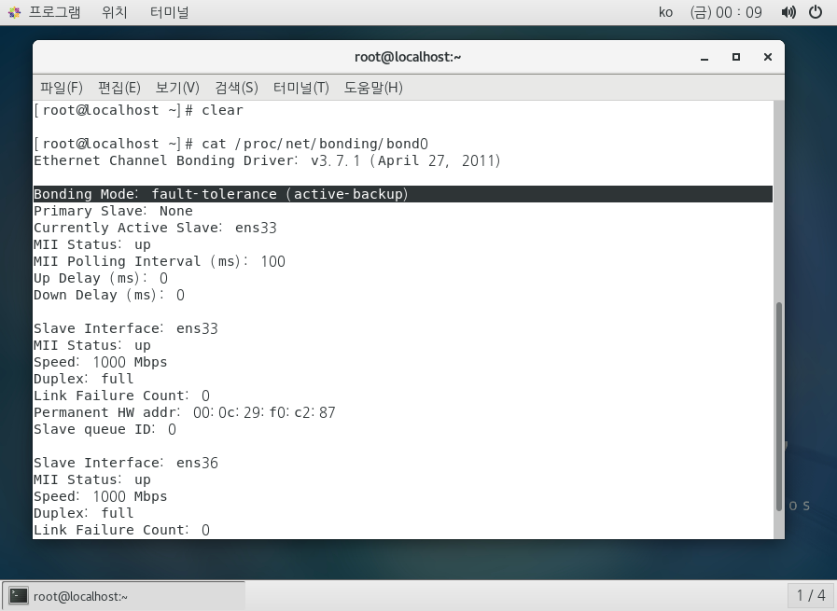Open the 터미널 top panel menu
This screenshot has height=611, width=837.
pos(169,12)
